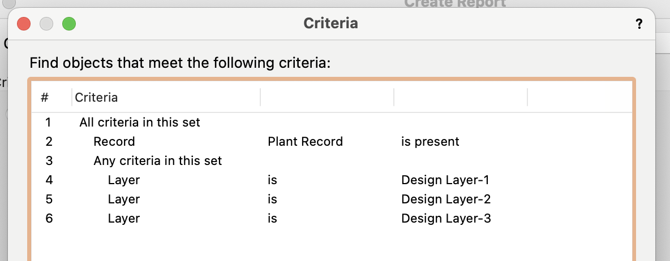Image resolution: width=670 pixels, height=261 pixels.
Task: Click the Layer field in row 4
Action: [x=123, y=180]
